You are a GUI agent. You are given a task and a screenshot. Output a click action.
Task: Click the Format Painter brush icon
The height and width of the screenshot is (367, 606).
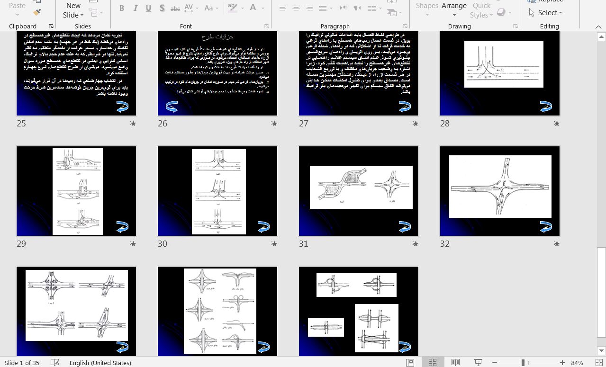pos(37,12)
